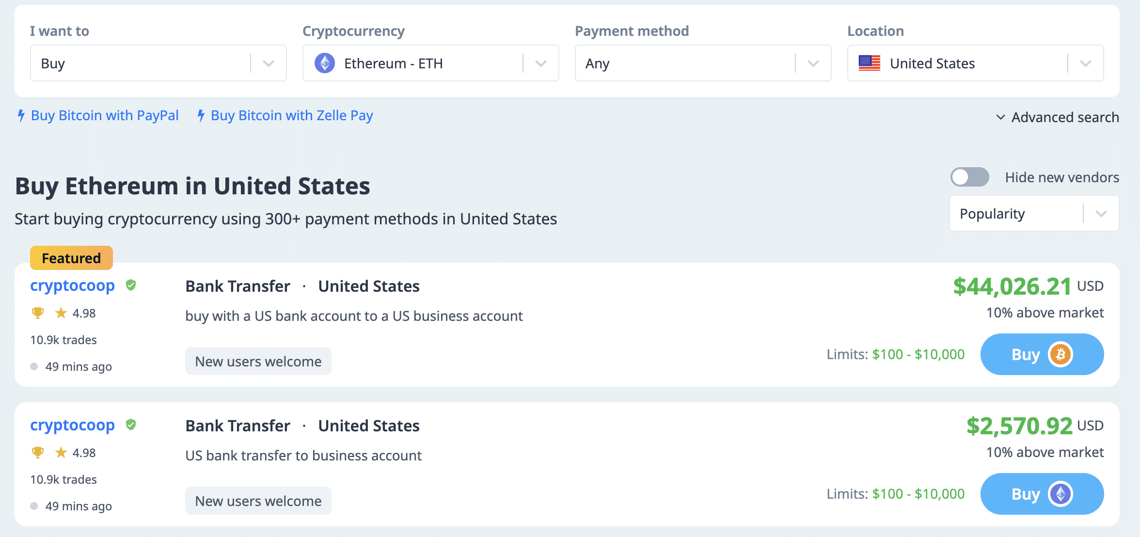
Task: Open Buy Bitcoin with PayPal link
Action: pos(104,115)
